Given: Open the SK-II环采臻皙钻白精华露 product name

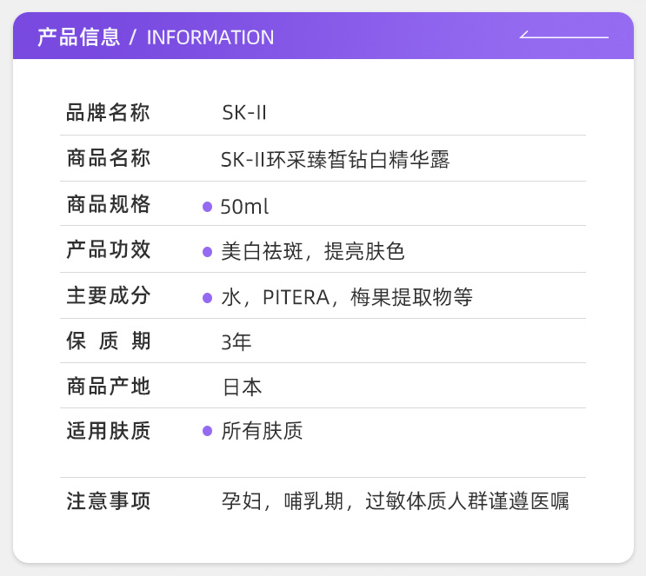Looking at the screenshot, I should coord(336,160).
